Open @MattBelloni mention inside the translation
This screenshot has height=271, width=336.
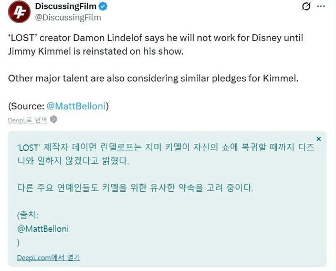(43, 228)
